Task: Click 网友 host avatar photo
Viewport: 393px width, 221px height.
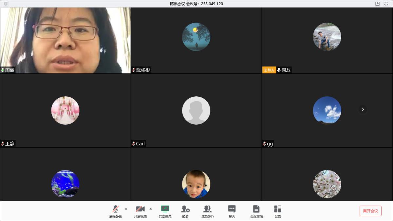Action: click(327, 37)
